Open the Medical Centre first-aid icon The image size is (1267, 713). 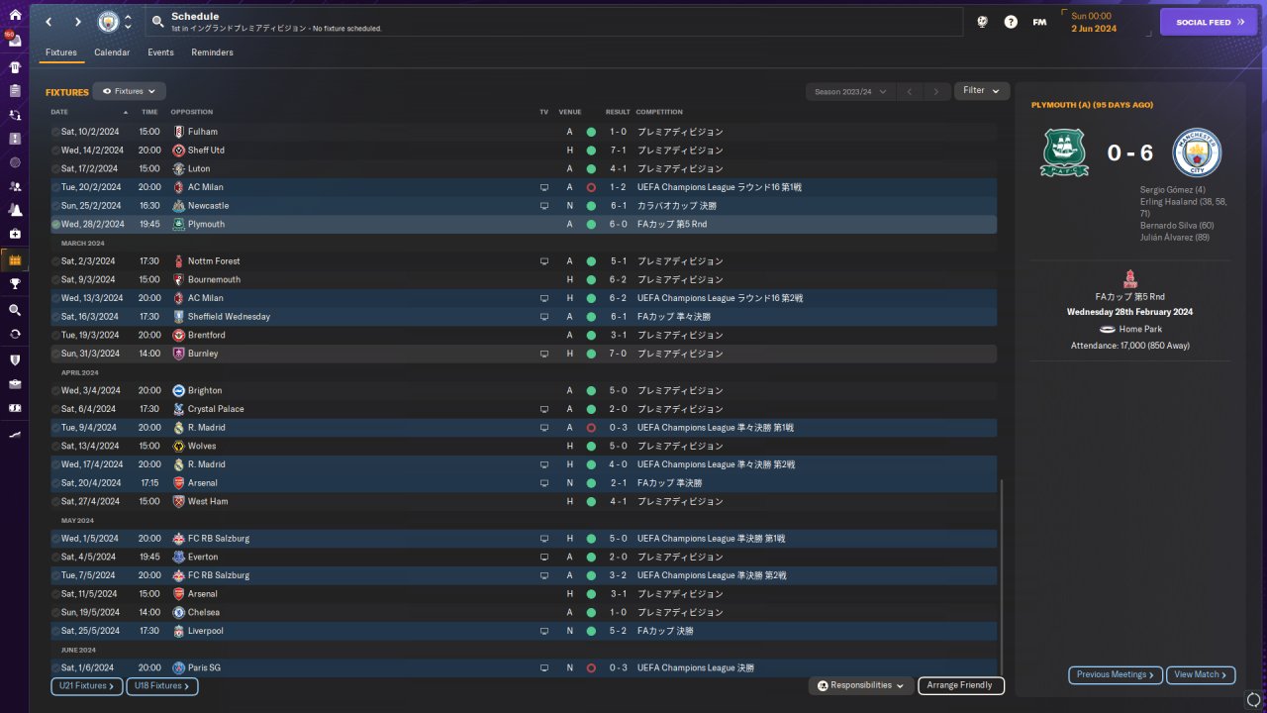pyautogui.click(x=15, y=234)
